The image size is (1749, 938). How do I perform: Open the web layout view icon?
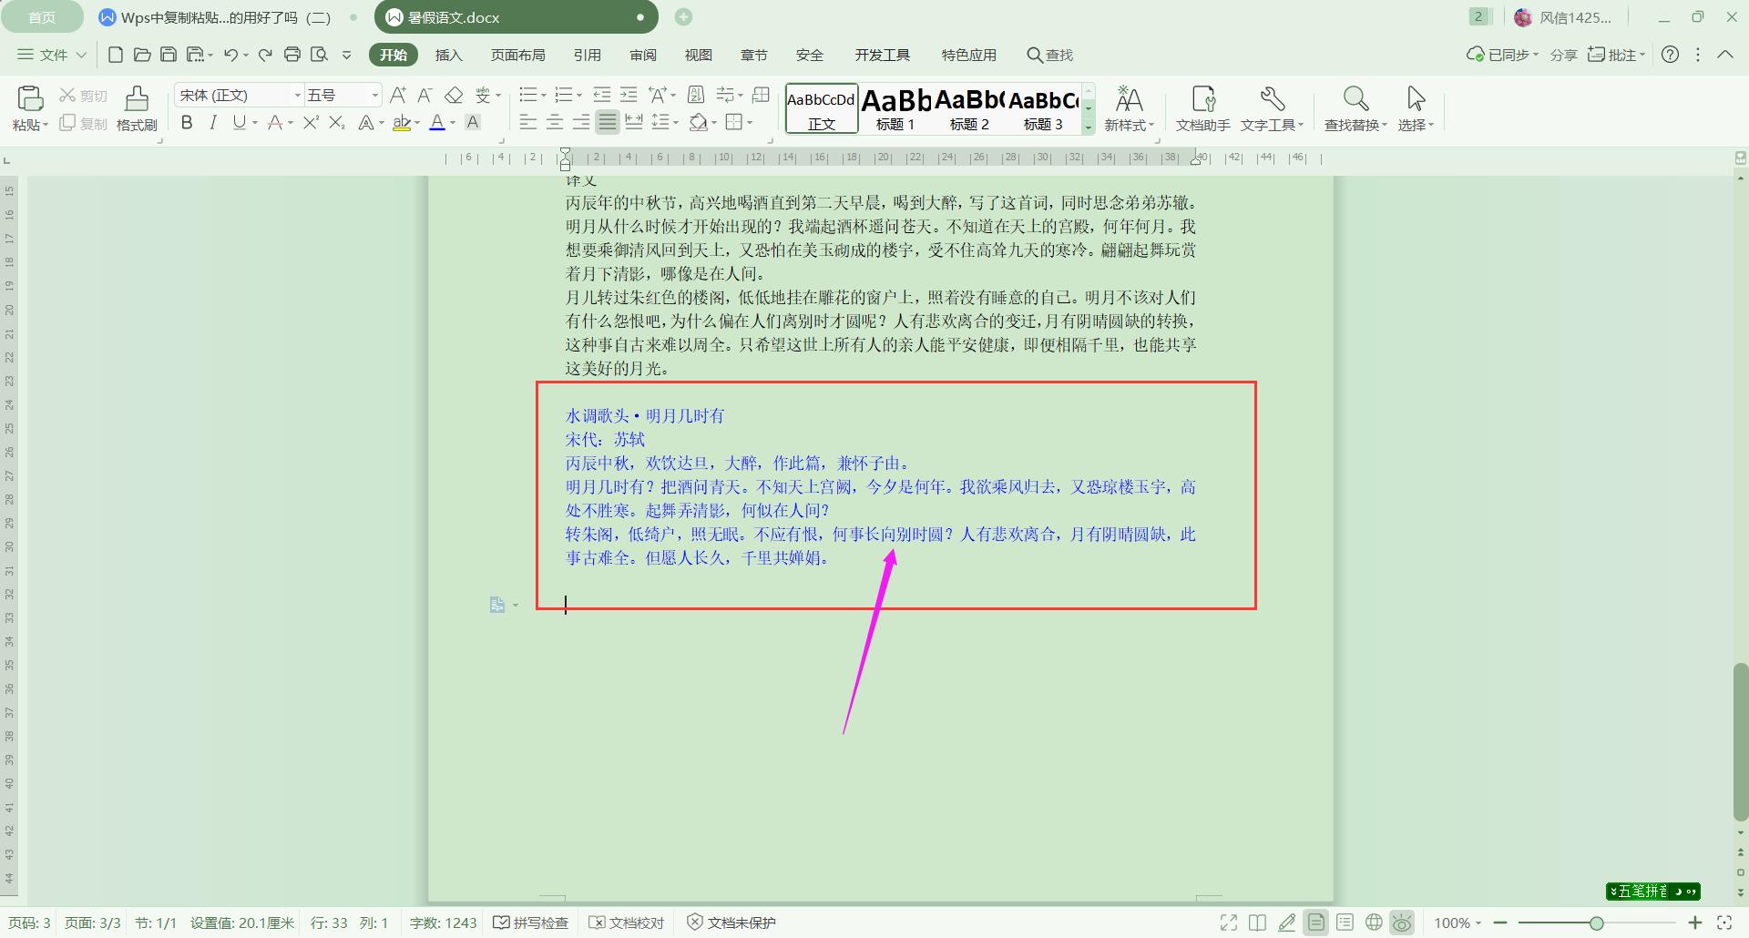[1373, 922]
